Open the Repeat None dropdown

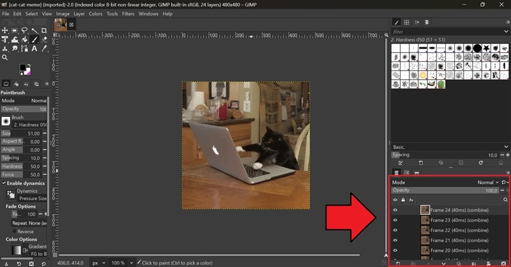pos(29,224)
